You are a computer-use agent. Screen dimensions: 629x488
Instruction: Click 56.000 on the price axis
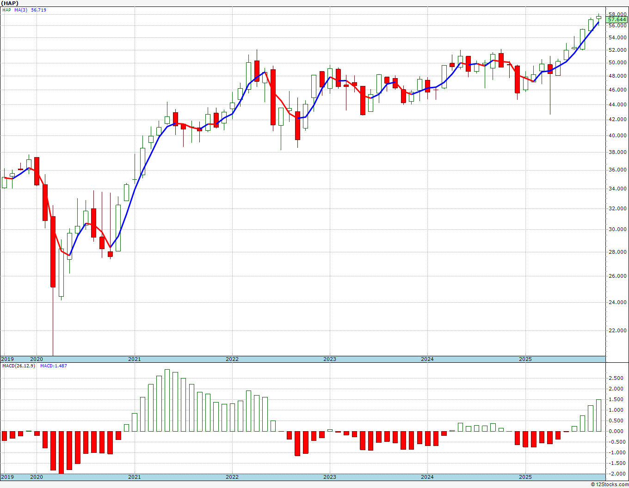pyautogui.click(x=618, y=25)
